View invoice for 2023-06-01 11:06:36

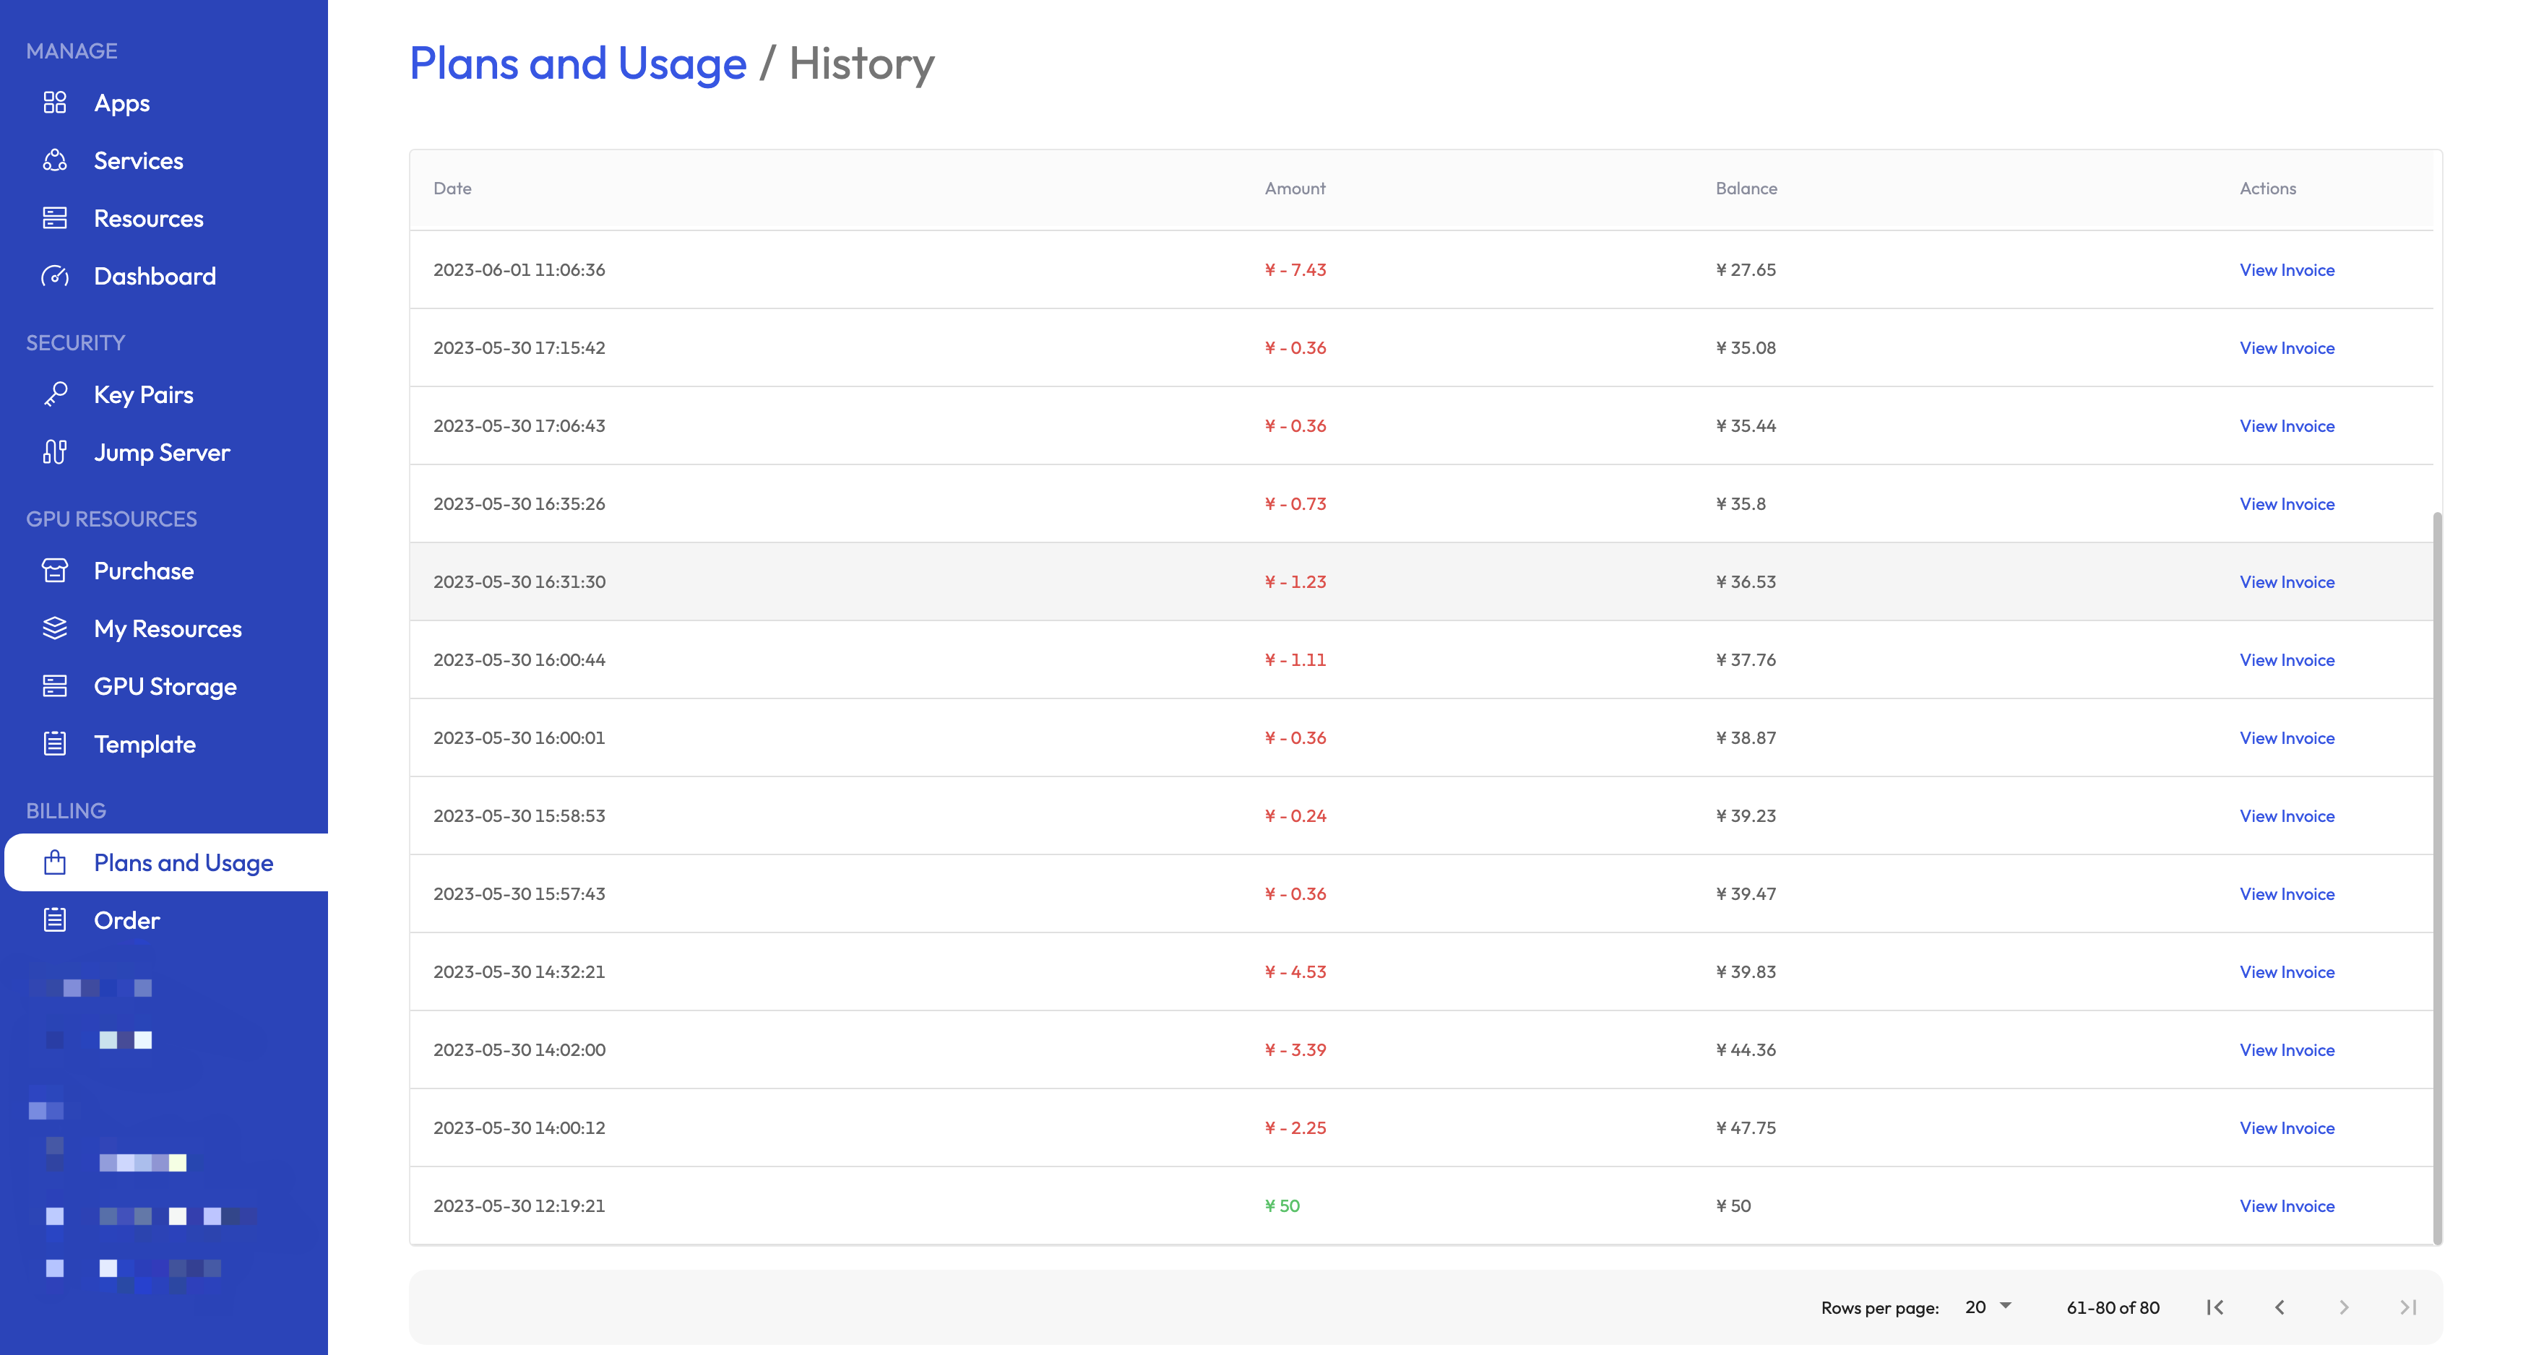(x=2287, y=270)
